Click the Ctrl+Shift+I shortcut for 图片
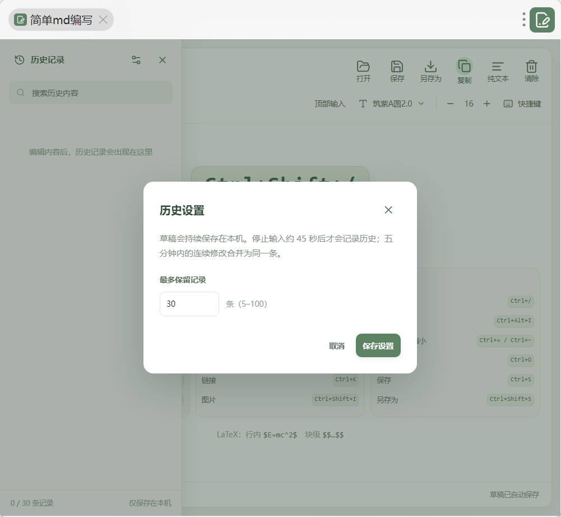The height and width of the screenshot is (517, 561). coord(335,399)
